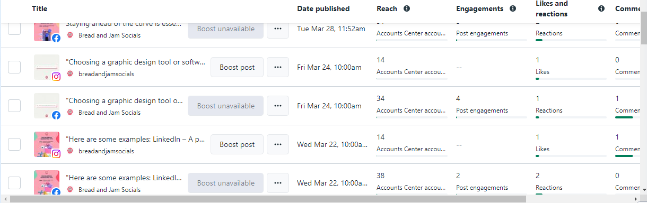The height and width of the screenshot is (203, 647).
Task: Open more options for Tue Mar 28 post
Action: point(278,29)
